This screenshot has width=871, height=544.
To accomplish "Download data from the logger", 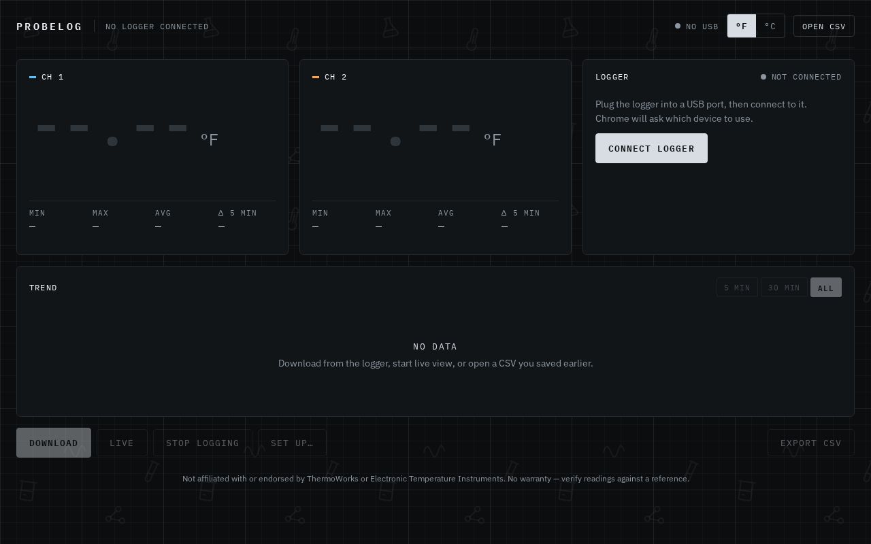I will (x=54, y=443).
